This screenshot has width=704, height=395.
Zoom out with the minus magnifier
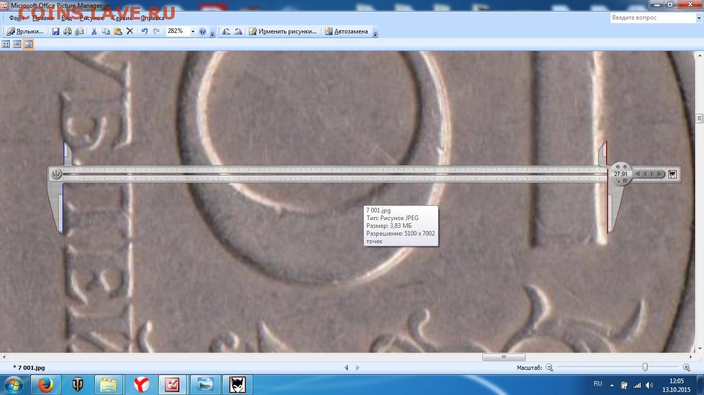click(549, 367)
